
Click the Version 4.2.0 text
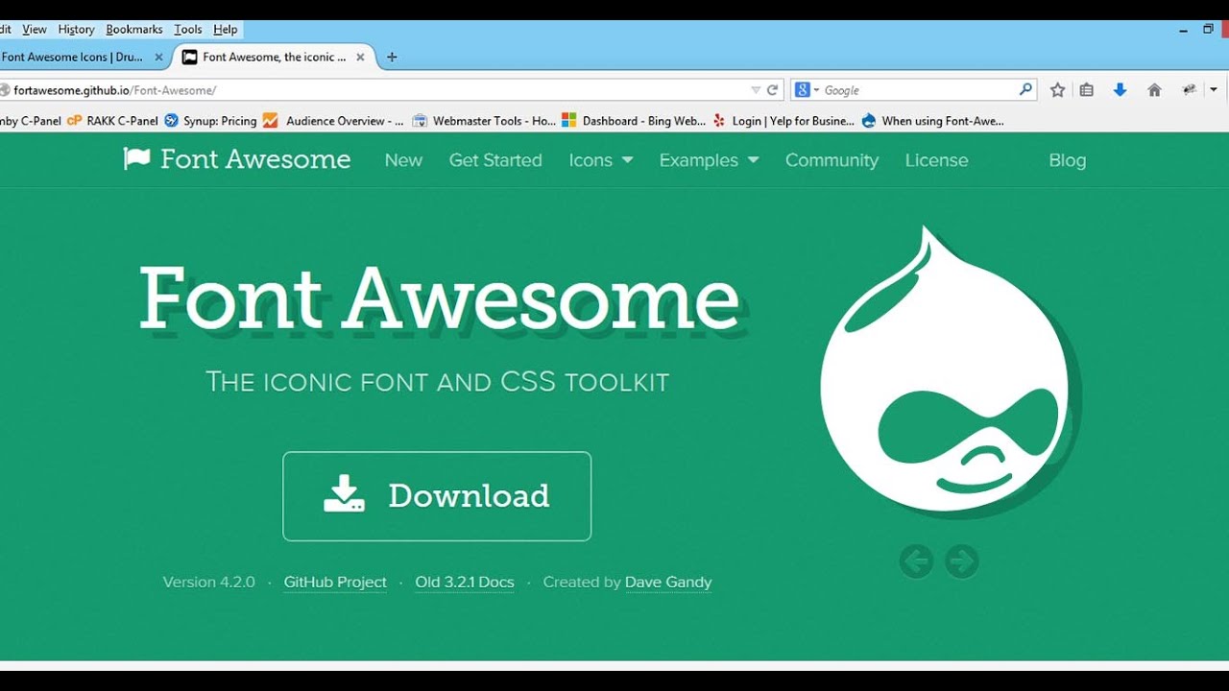[x=209, y=582]
